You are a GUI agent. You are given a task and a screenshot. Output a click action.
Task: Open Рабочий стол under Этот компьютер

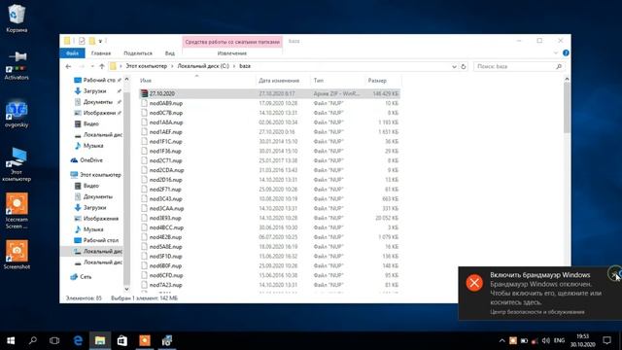(101, 240)
